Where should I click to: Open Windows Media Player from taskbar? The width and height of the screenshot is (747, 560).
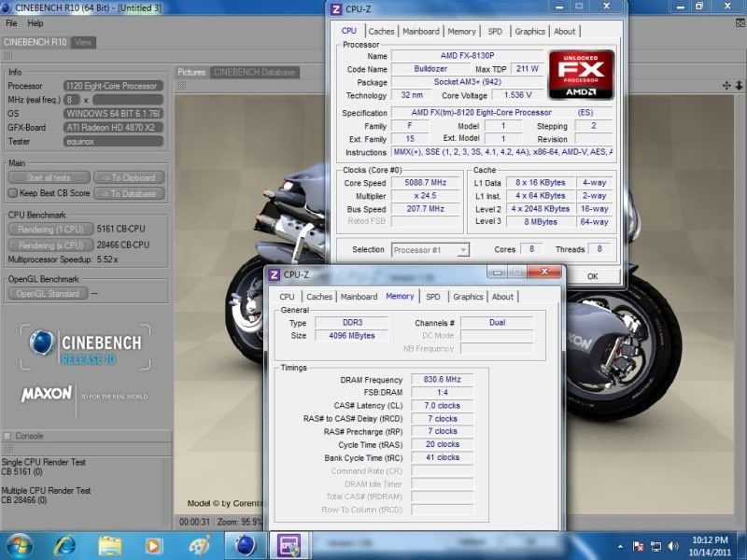pyautogui.click(x=153, y=546)
